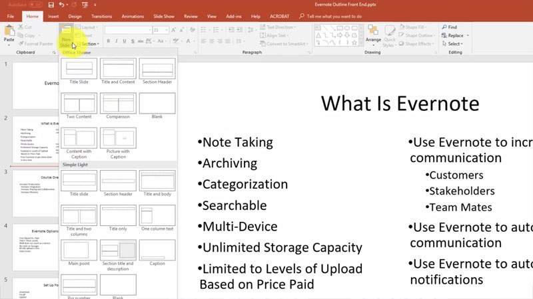Click the Save icon in title bar
The width and height of the screenshot is (533, 299).
pyautogui.click(x=51, y=5)
